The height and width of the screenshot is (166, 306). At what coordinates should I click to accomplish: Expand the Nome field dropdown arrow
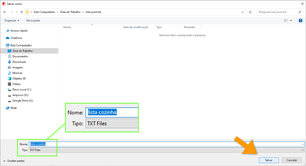coord(303,144)
